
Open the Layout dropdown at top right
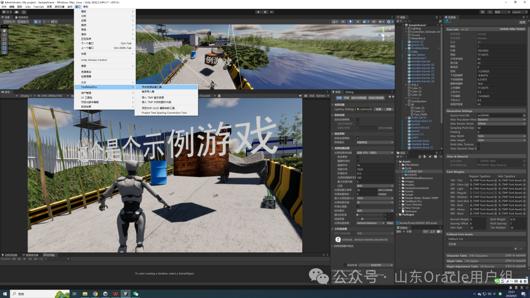click(519, 12)
